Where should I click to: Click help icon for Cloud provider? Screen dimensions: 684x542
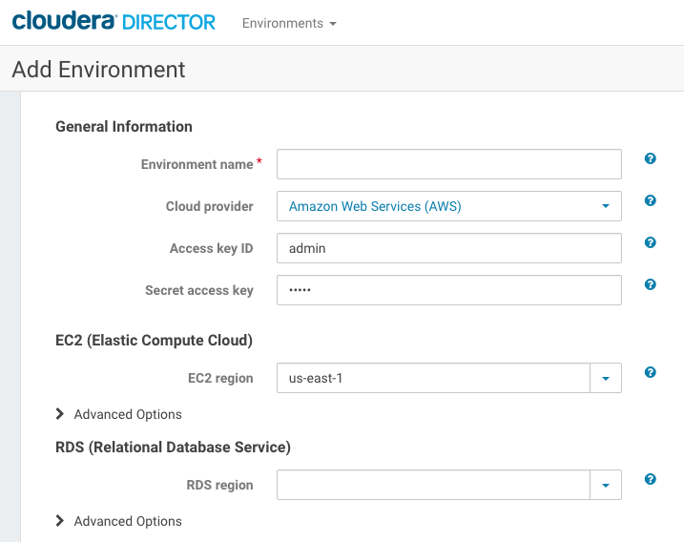point(650,200)
